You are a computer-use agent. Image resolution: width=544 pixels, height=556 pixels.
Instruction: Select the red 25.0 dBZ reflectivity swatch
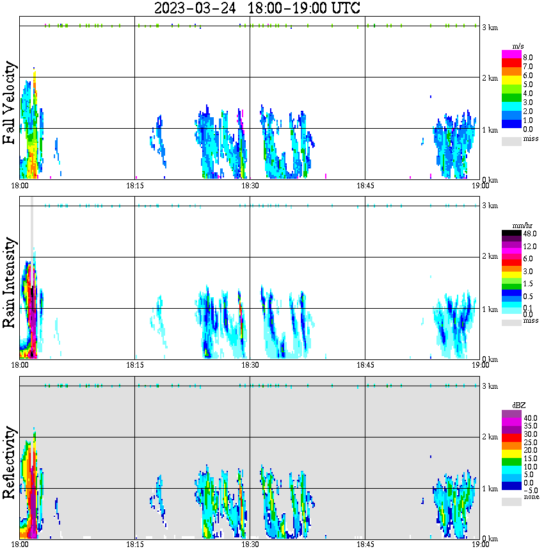point(511,437)
